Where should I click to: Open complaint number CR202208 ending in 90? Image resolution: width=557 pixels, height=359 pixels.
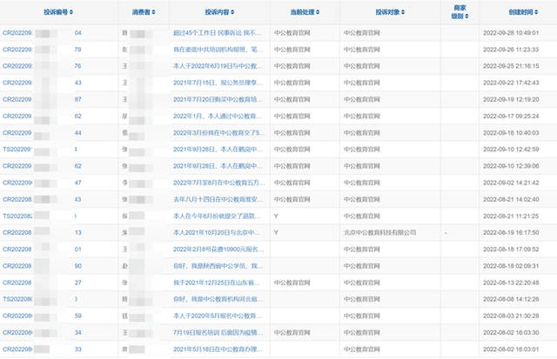[42, 266]
